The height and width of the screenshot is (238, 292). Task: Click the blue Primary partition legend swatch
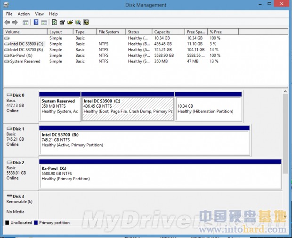click(36, 222)
